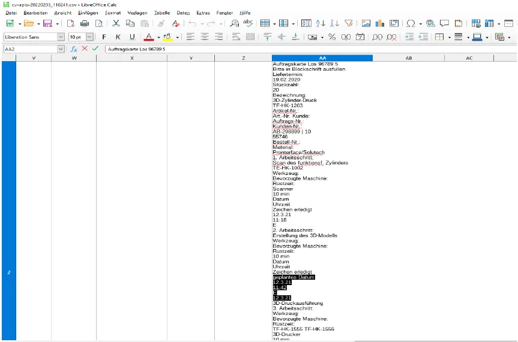Click the clone formatting paintbrush
518x342 pixels.
[x=161, y=23]
